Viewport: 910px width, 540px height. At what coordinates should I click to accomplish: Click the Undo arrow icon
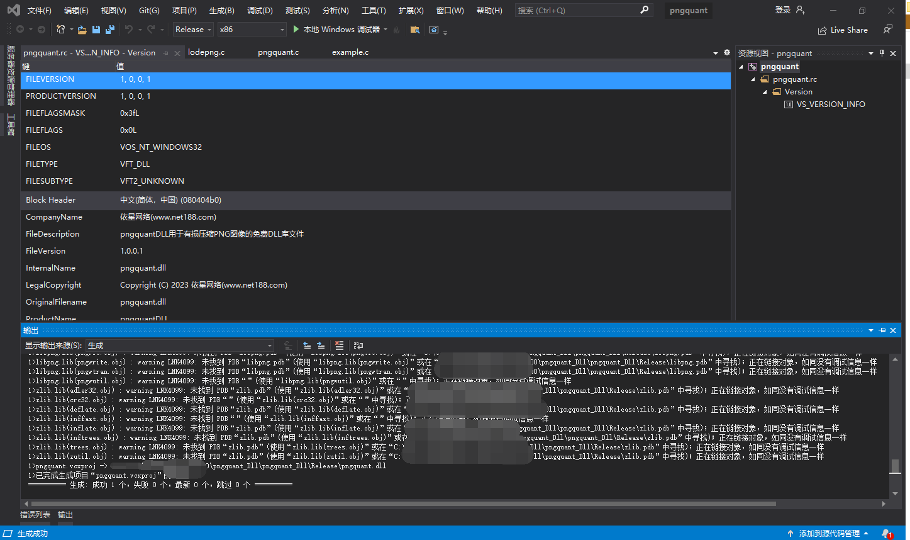(x=129, y=30)
